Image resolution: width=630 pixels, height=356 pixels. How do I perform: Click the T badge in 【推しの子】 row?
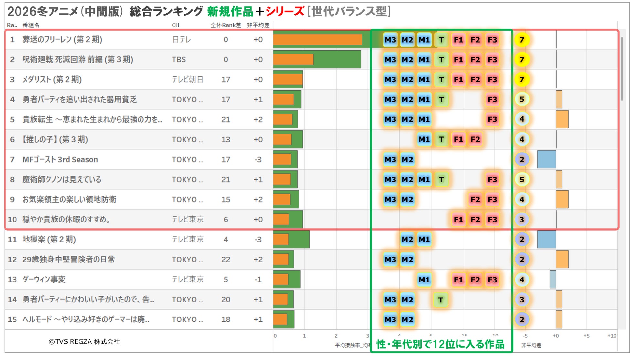441,139
